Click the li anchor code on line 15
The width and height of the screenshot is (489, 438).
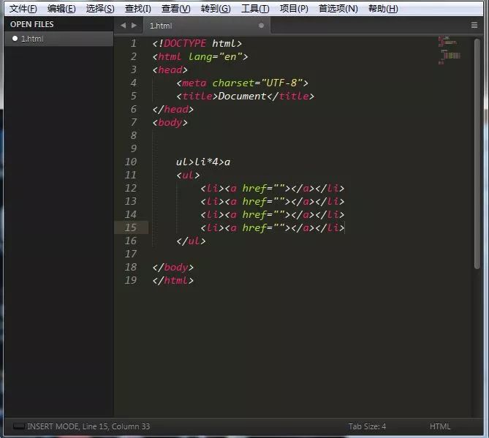click(x=272, y=227)
